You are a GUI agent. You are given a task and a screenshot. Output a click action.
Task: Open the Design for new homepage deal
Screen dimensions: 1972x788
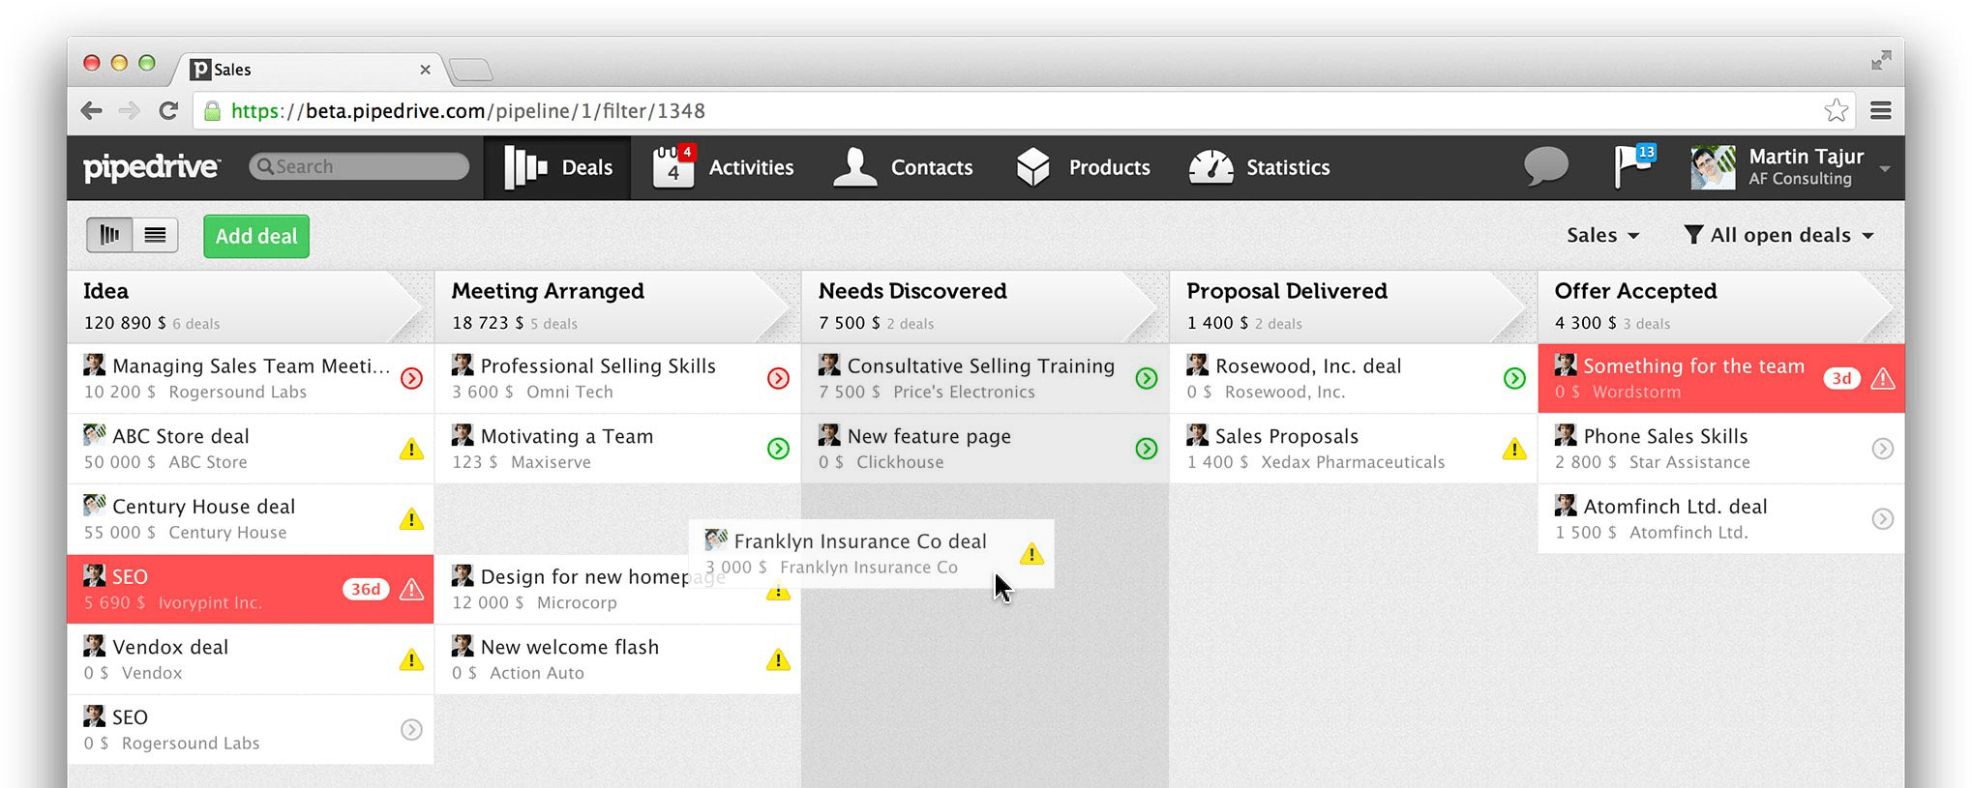617,589
